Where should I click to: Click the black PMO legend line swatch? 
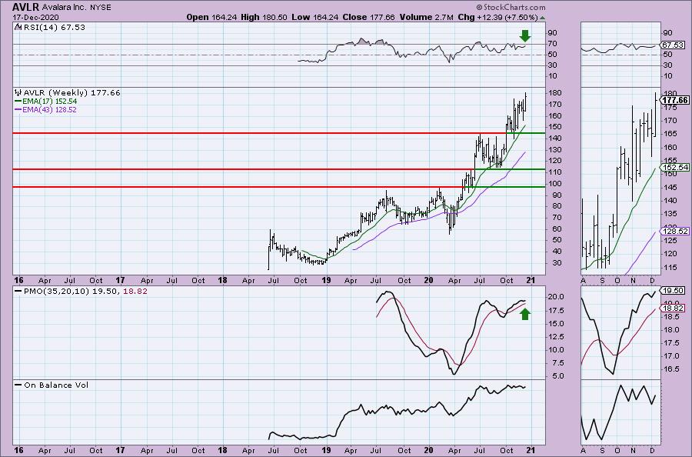(18, 292)
